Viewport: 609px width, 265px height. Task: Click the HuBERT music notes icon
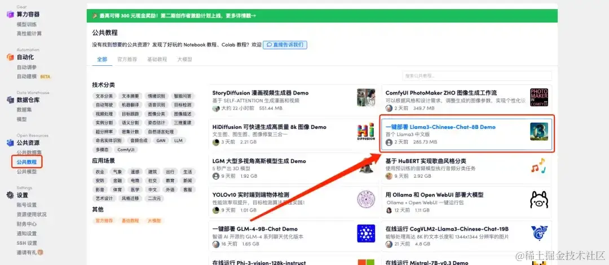click(x=539, y=165)
